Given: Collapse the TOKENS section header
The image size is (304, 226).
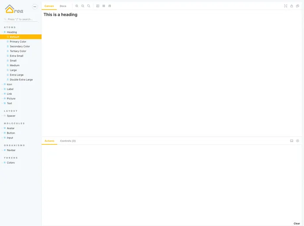Looking at the screenshot, I should 11,158.
